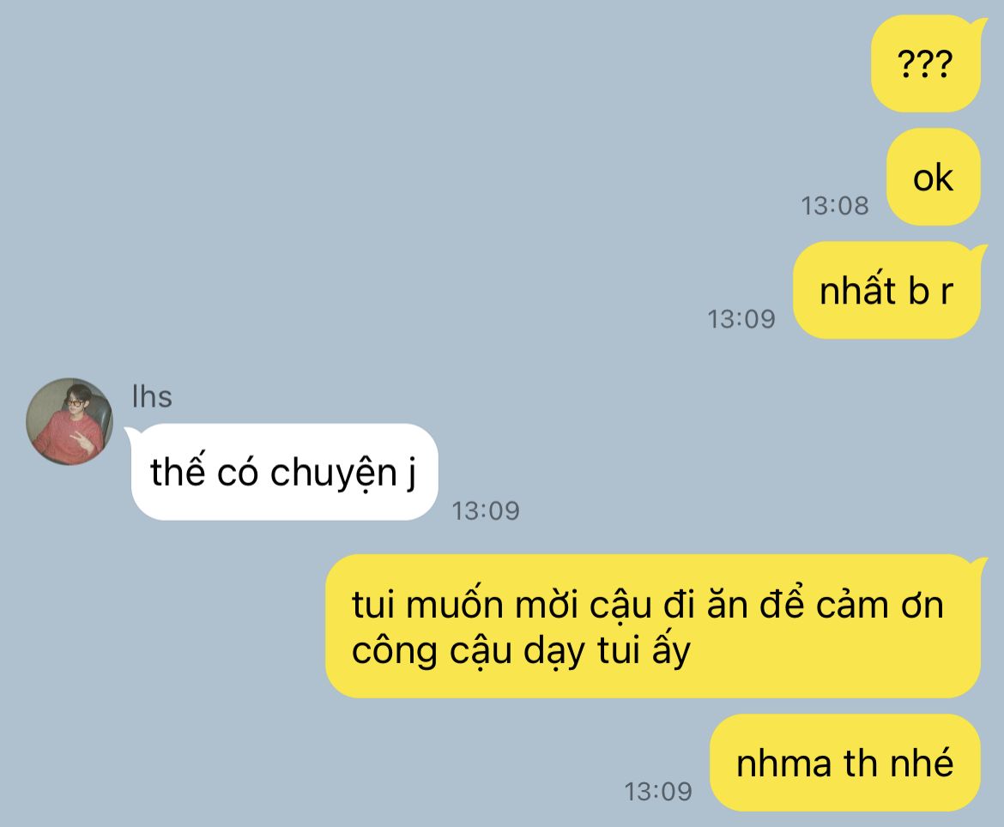Tap the line "công cậu dạy tui ấy"
Image resolution: width=1004 pixels, height=827 pixels.
pos(521,651)
